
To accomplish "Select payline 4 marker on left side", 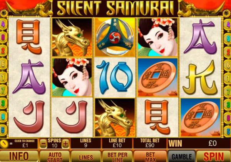I will [3, 25].
